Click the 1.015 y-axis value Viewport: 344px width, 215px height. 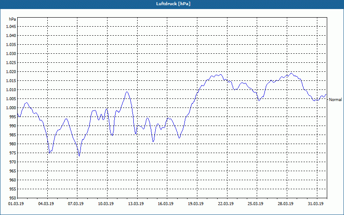11,81
